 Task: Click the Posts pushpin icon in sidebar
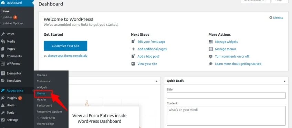[3, 34]
